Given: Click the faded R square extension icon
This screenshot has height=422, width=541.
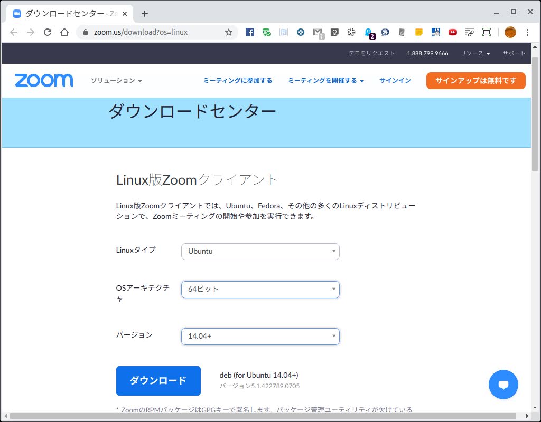Looking at the screenshot, I should pyautogui.click(x=284, y=32).
